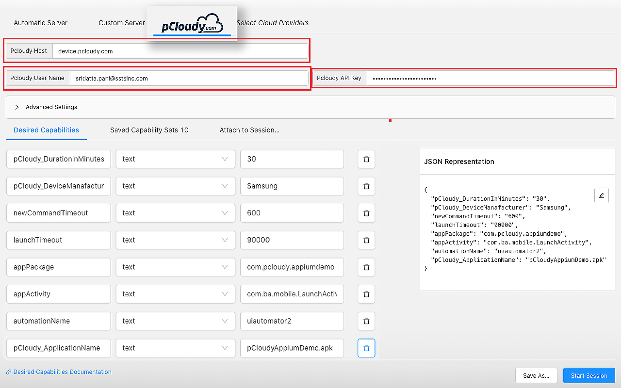
Task: Click the value field containing 30
Action: coord(292,159)
